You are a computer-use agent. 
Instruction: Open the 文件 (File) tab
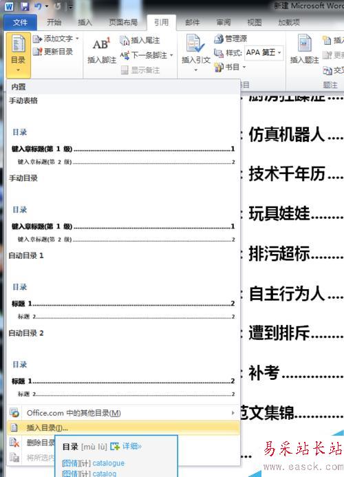(20, 22)
